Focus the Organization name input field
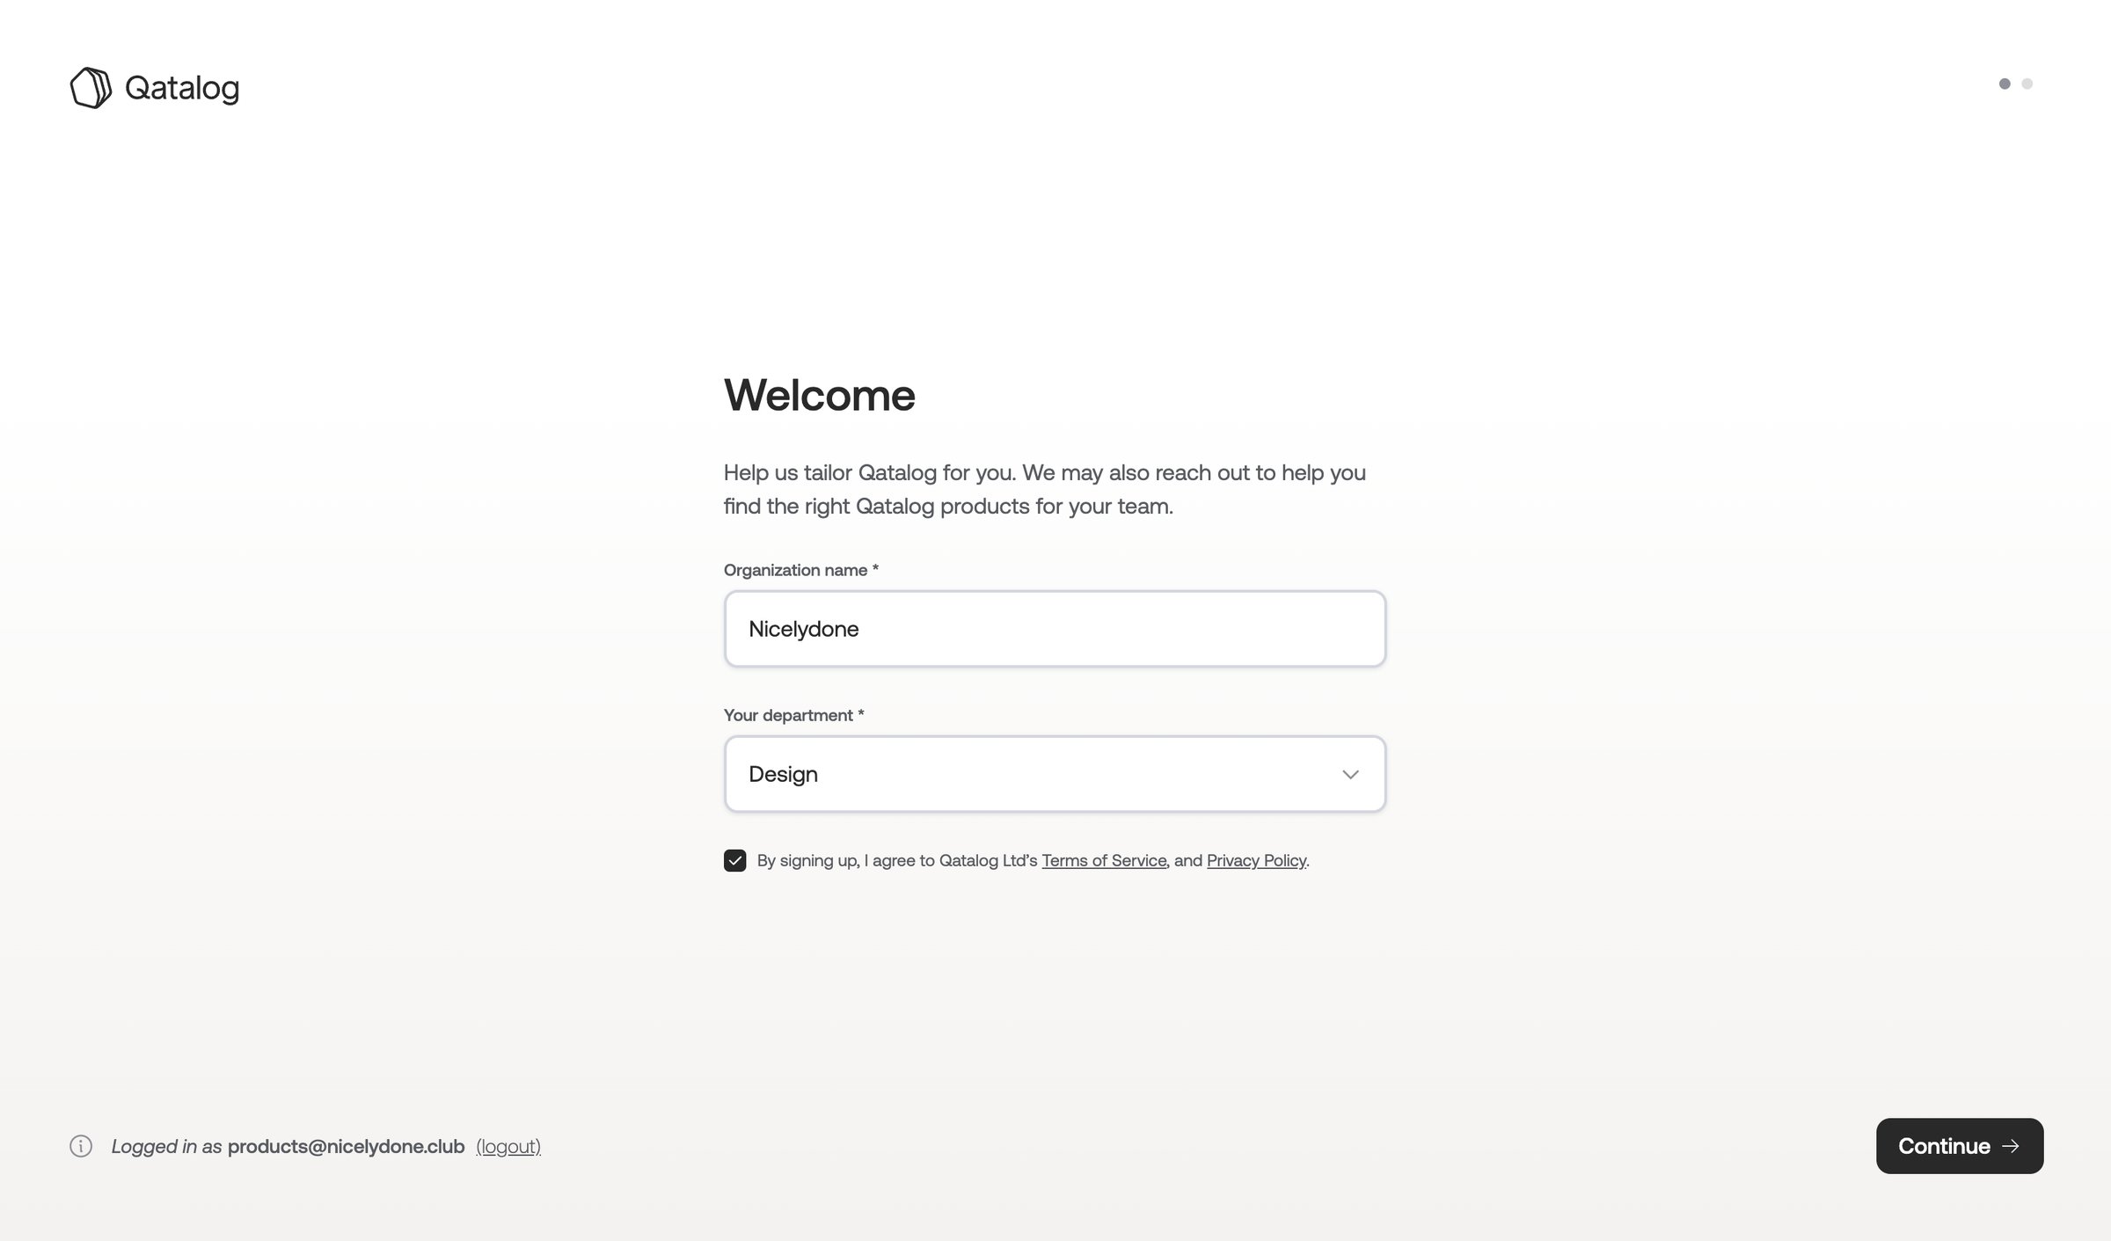This screenshot has width=2111, height=1241. [x=1055, y=629]
